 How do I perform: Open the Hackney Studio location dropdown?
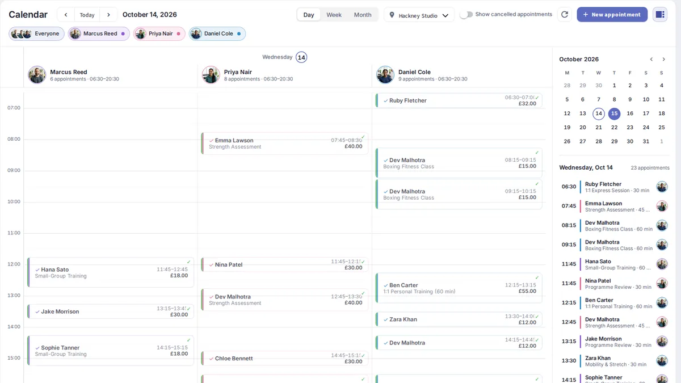tap(419, 15)
